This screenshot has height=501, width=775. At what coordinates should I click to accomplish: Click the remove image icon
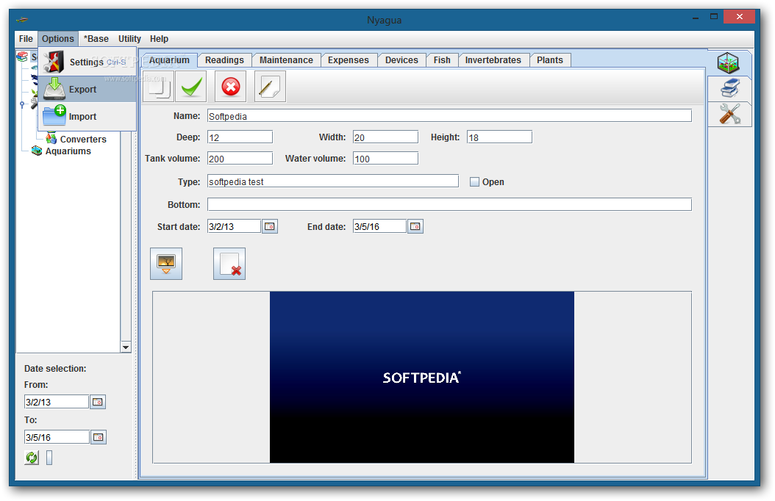(229, 264)
